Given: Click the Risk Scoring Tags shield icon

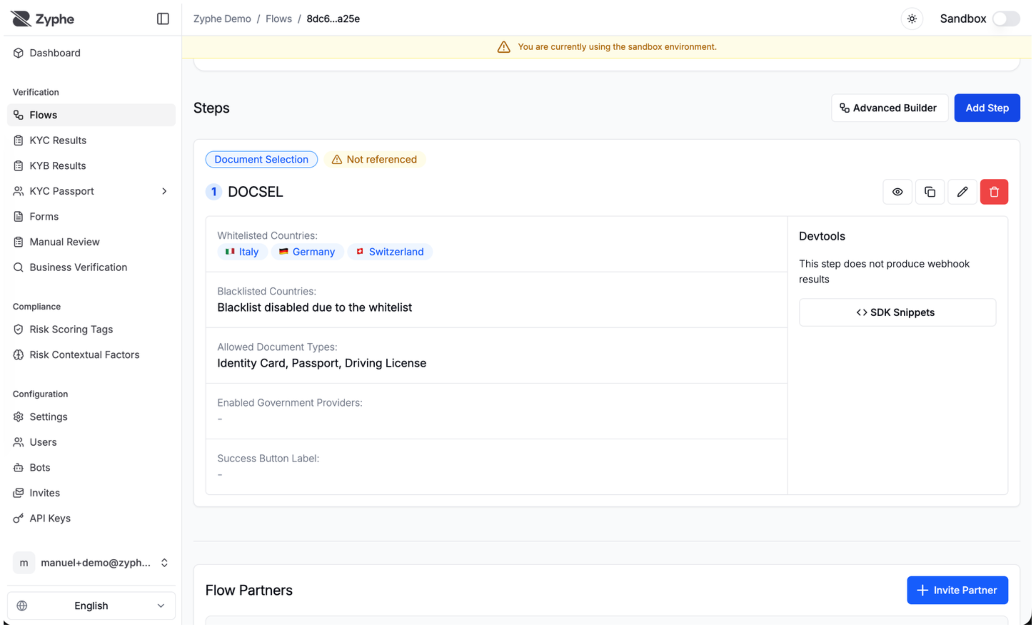Looking at the screenshot, I should tap(19, 329).
